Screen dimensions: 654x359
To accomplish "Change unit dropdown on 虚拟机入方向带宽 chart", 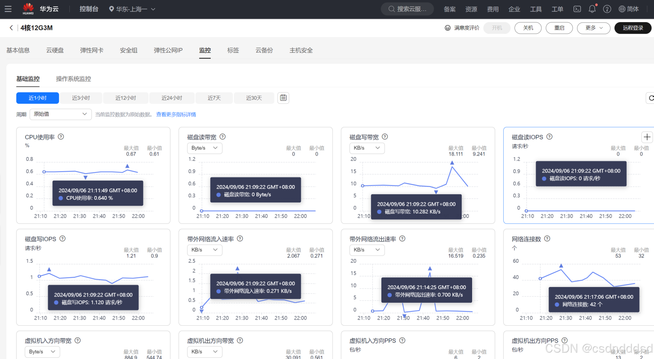I will click(x=42, y=352).
